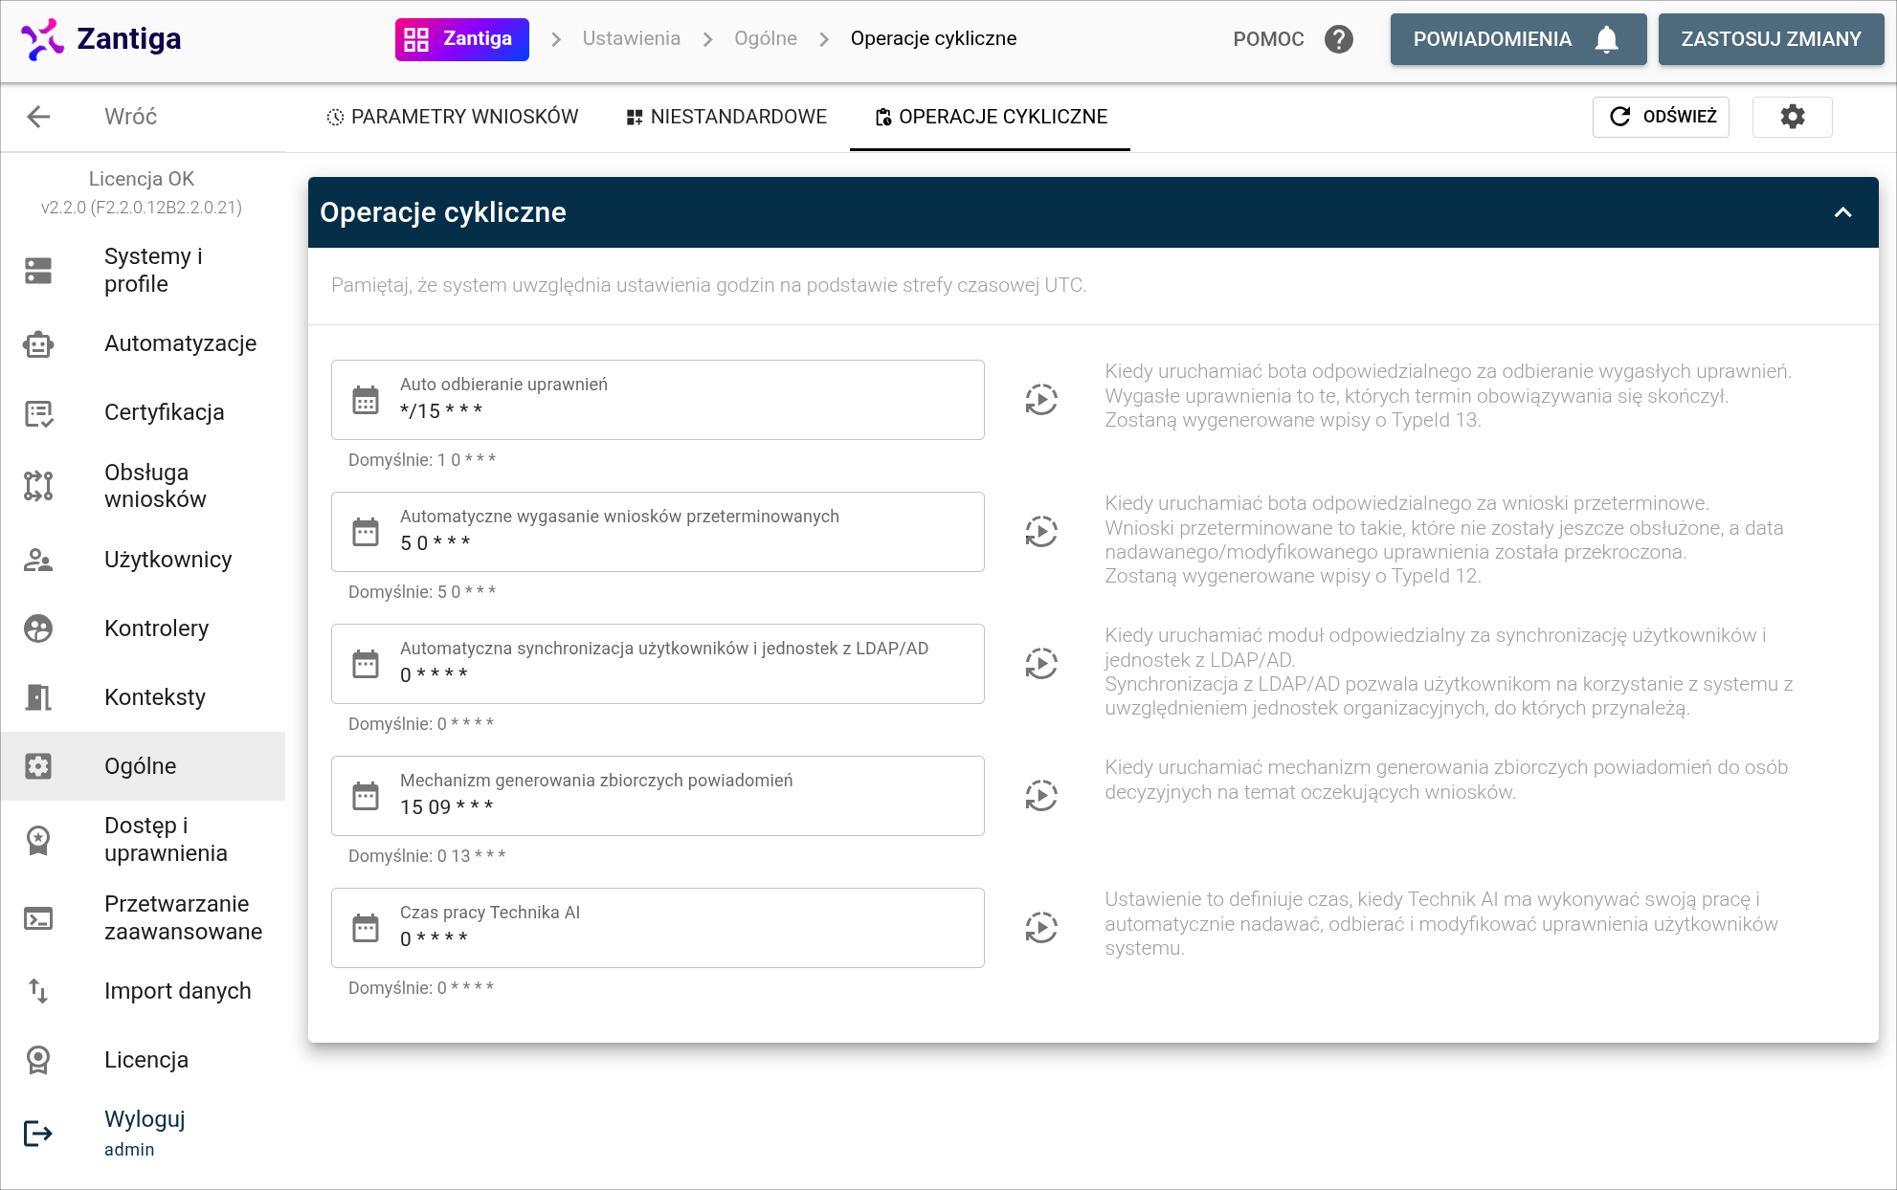The width and height of the screenshot is (1897, 1190).
Task: Click the ZASTOSUJ ZMIANY button
Action: pyautogui.click(x=1770, y=39)
